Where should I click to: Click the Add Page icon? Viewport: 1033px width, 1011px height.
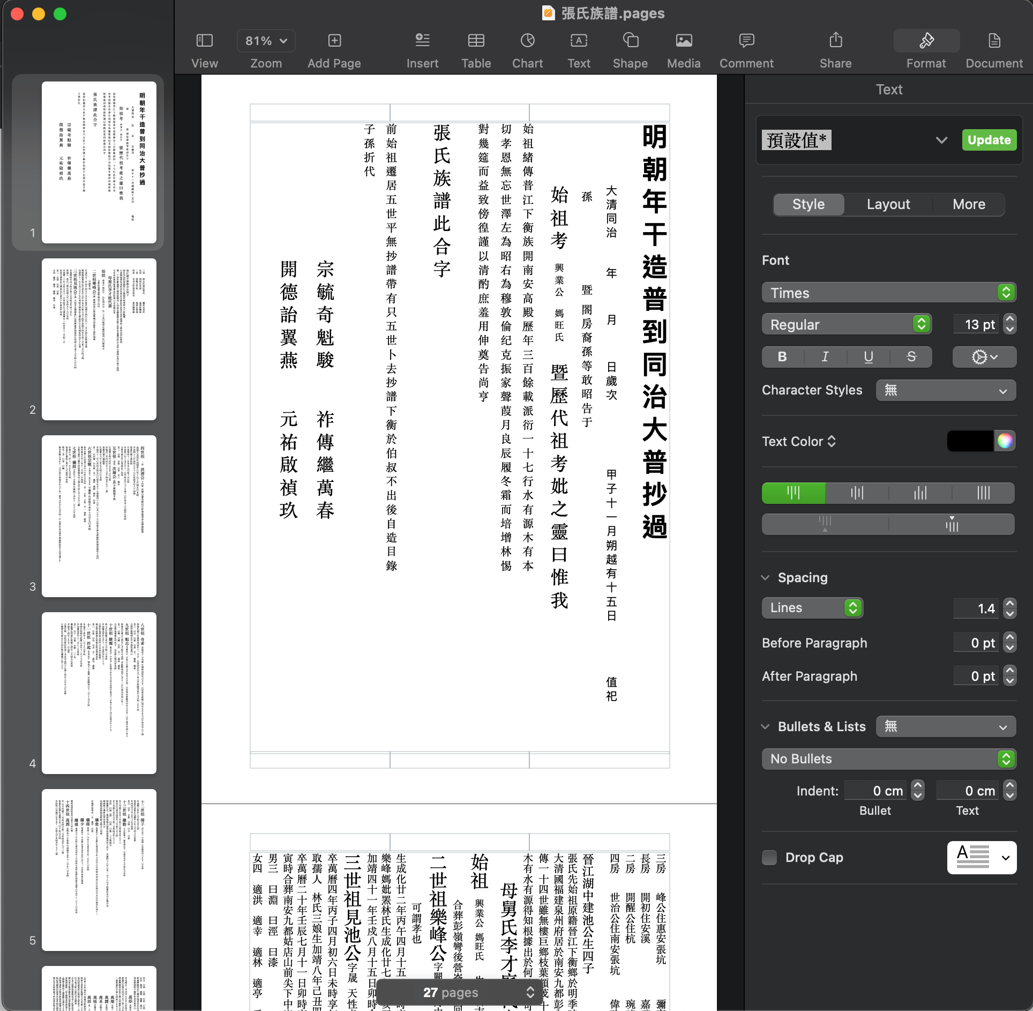(334, 41)
